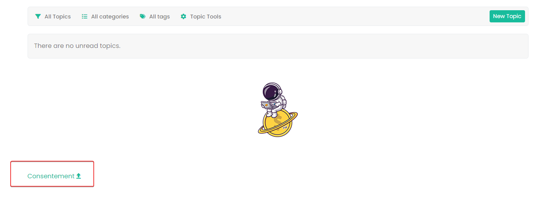Image resolution: width=553 pixels, height=203 pixels.
Task: Click the tag icon beside All tags
Action: point(143,16)
